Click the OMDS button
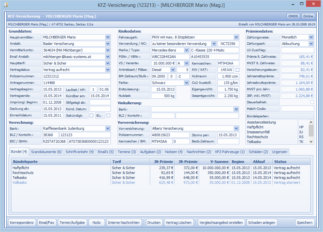Viewport: 323px width, 232px height. click(293, 16)
